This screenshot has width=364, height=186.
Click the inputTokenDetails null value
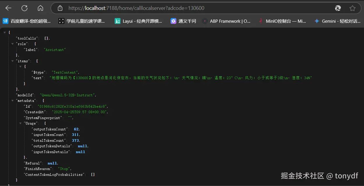pos(81,152)
